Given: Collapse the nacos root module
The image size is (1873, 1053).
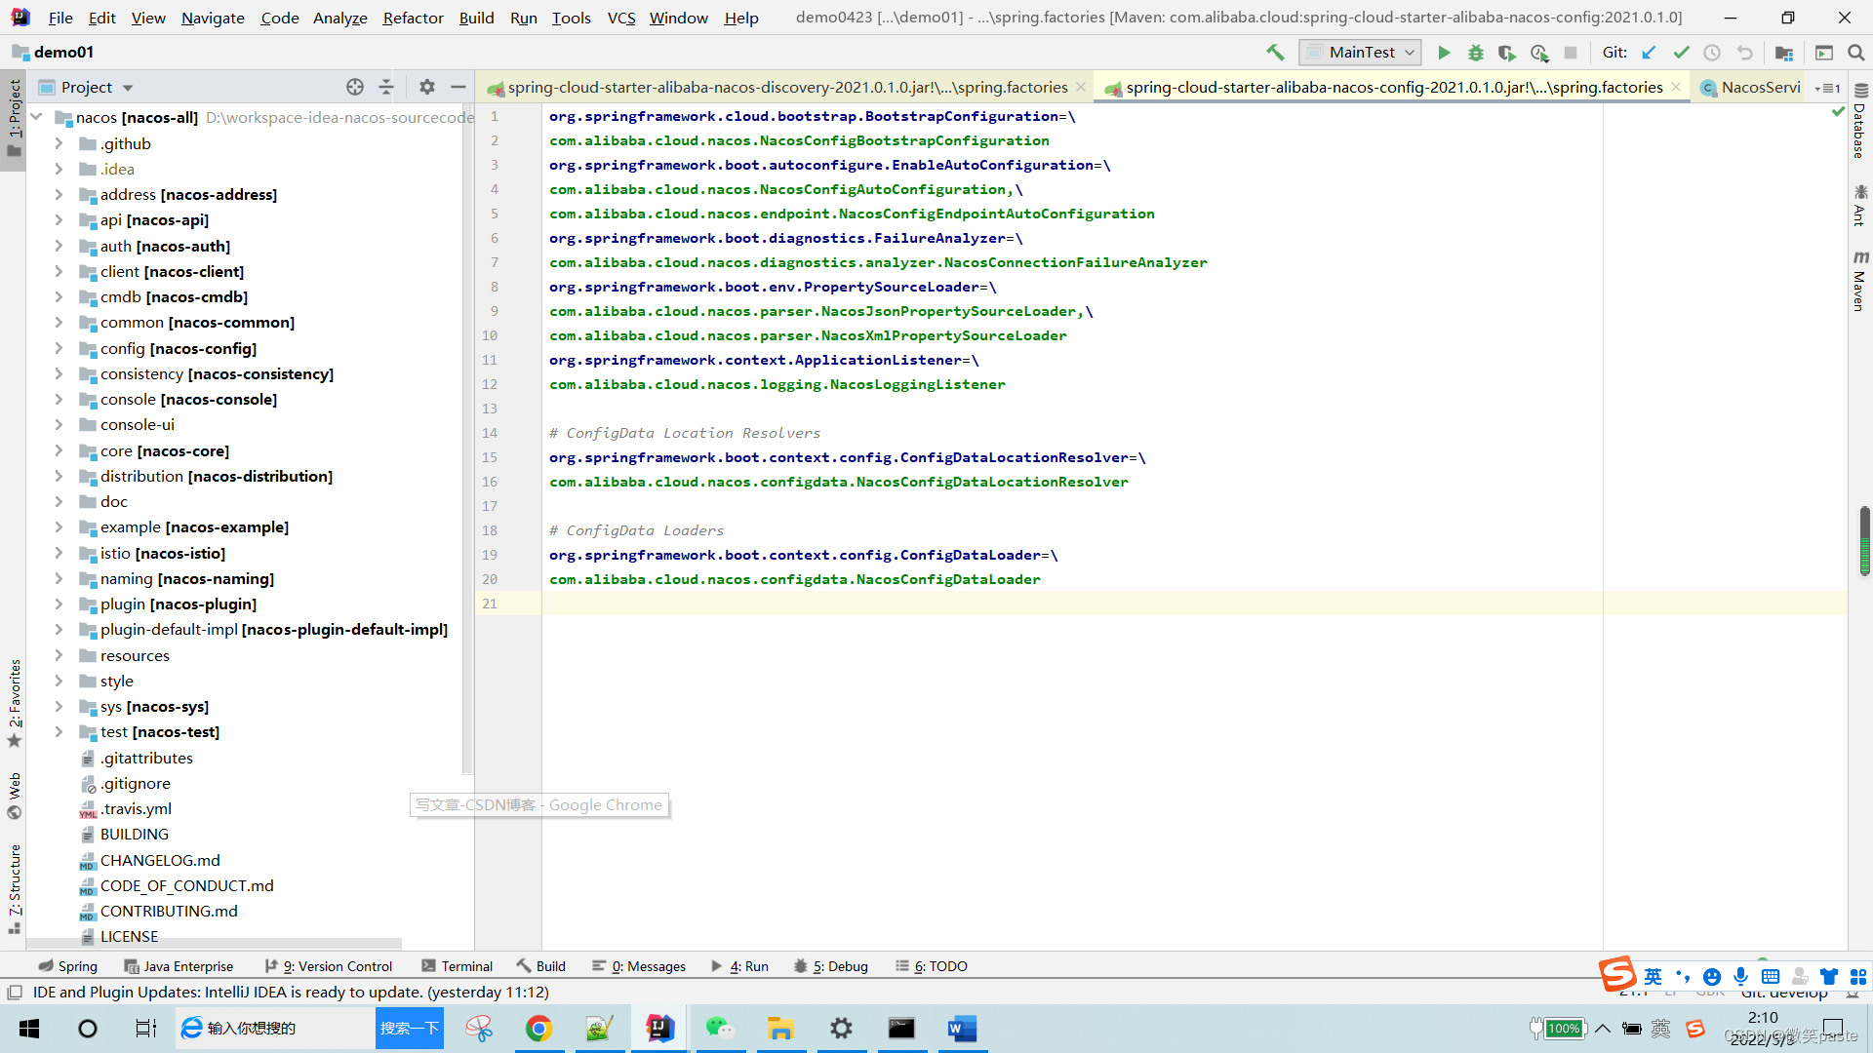Looking at the screenshot, I should pos(37,117).
